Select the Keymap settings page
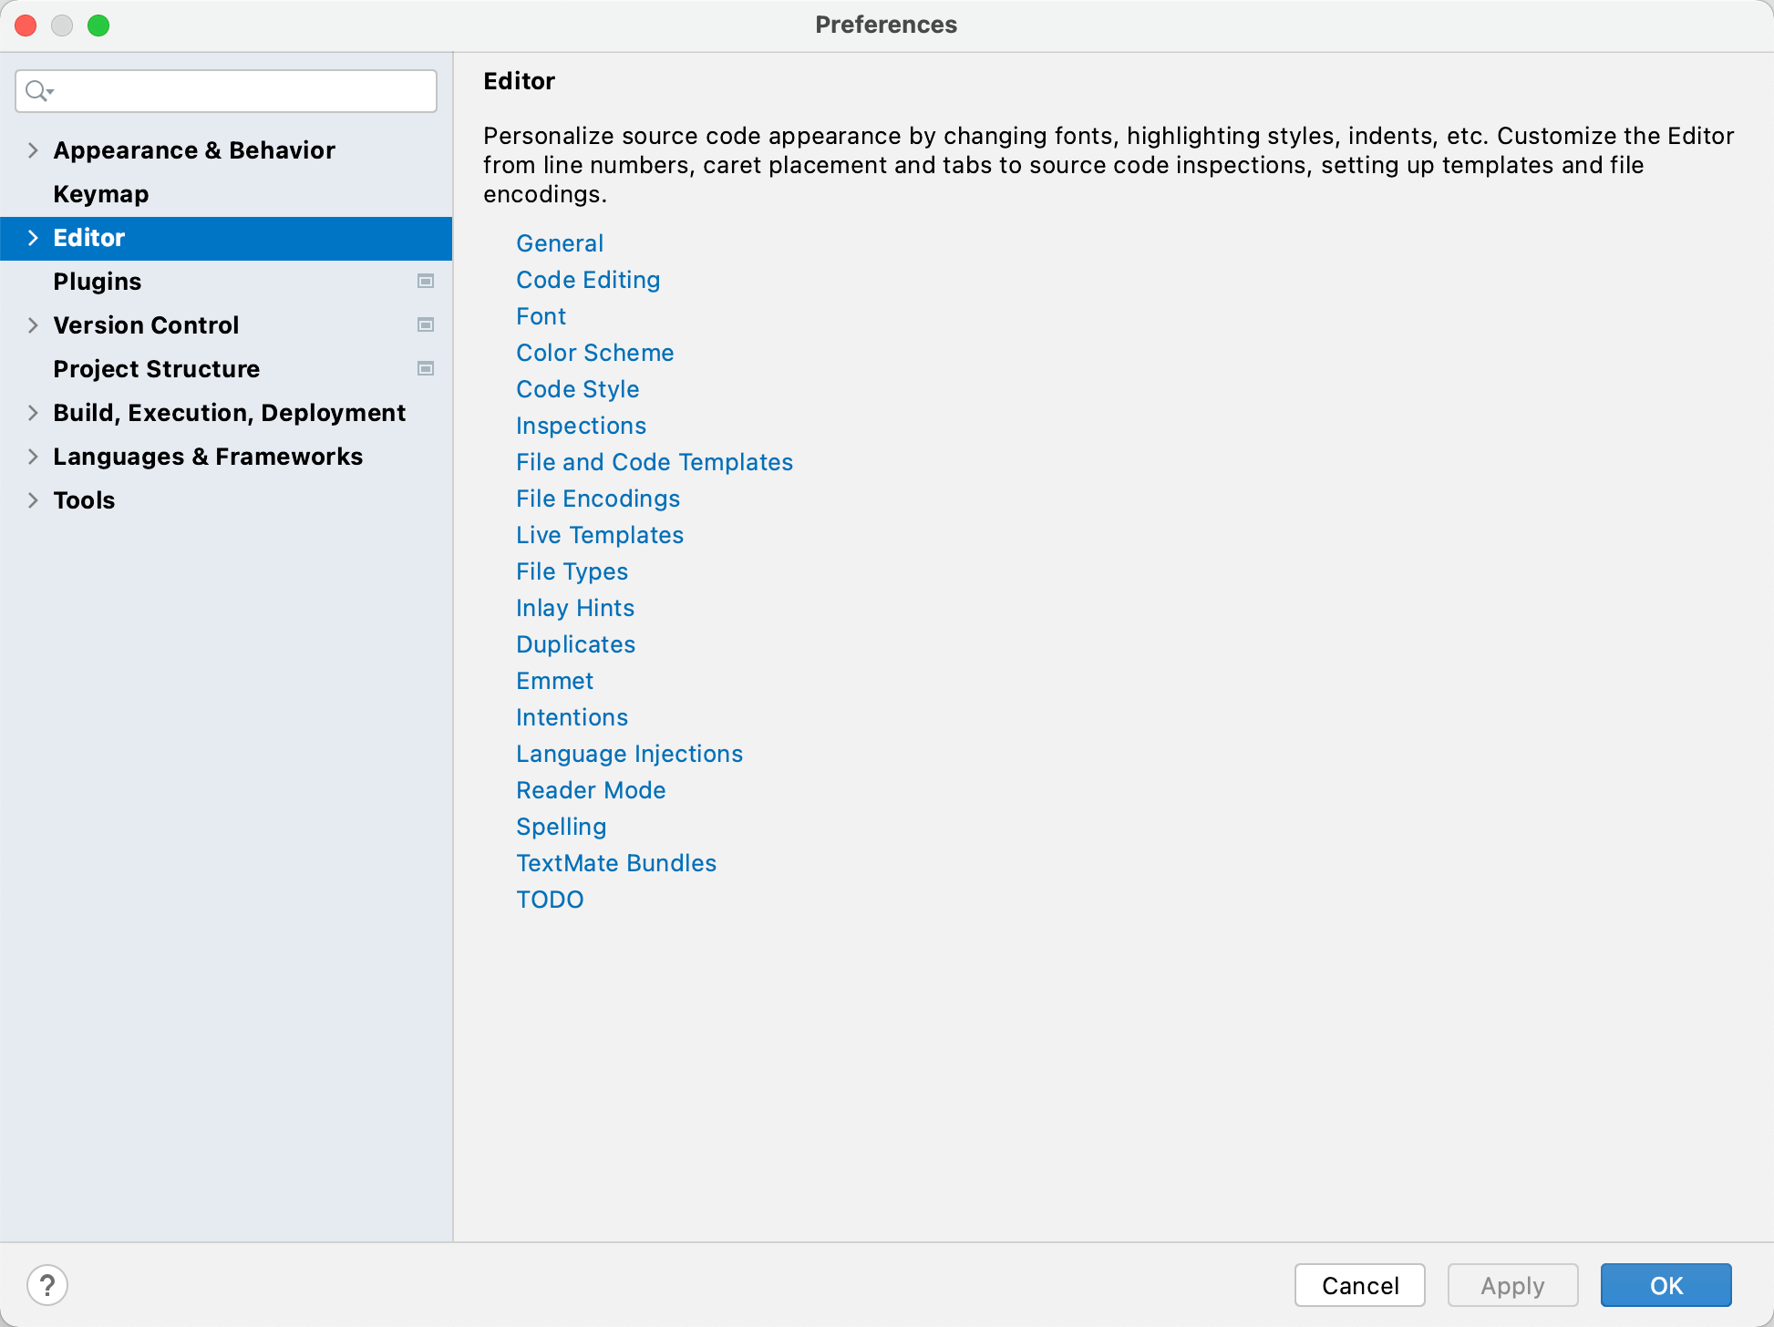 100,193
